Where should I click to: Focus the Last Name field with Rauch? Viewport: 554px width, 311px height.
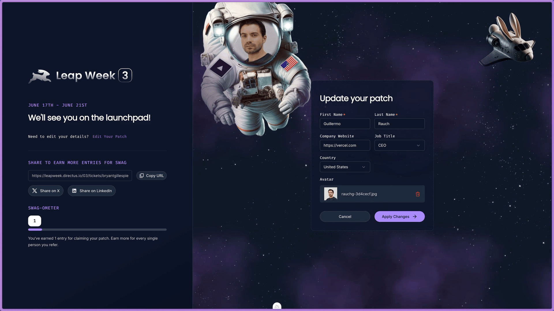click(x=399, y=124)
